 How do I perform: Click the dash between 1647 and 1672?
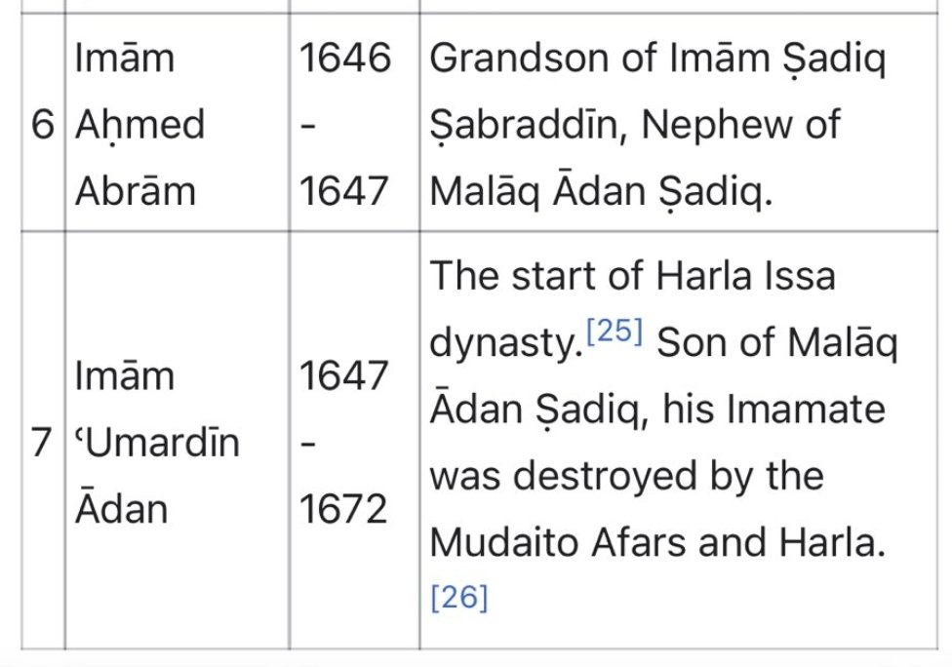click(308, 445)
